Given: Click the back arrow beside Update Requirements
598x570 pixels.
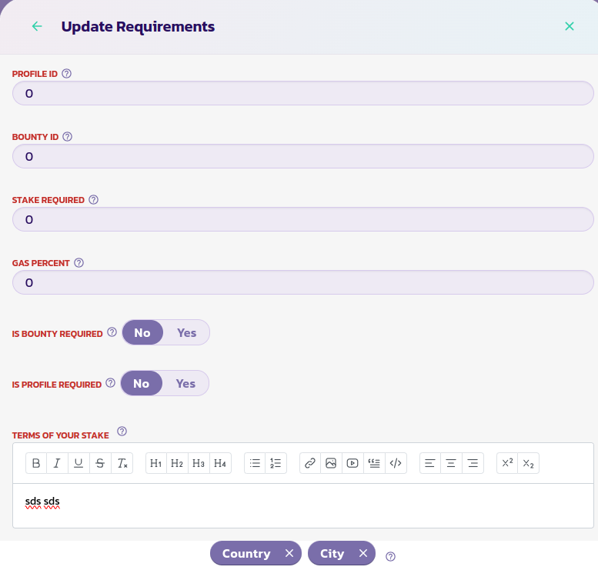Looking at the screenshot, I should click(37, 26).
